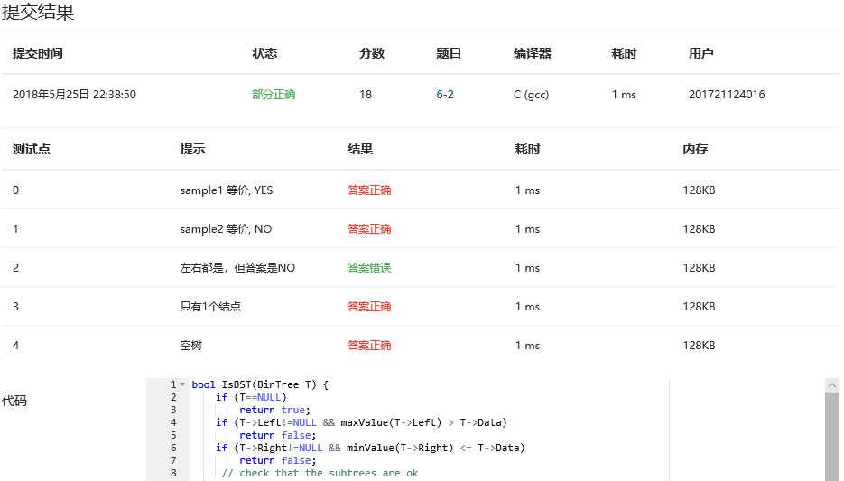Image resolution: width=844 pixels, height=481 pixels.
Task: Click the 提示 column header
Action: tap(192, 149)
